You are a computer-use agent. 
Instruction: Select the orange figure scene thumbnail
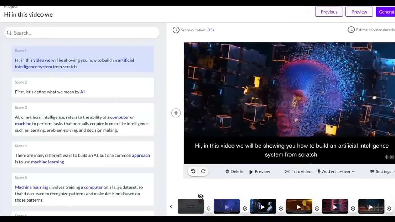(x=299, y=206)
